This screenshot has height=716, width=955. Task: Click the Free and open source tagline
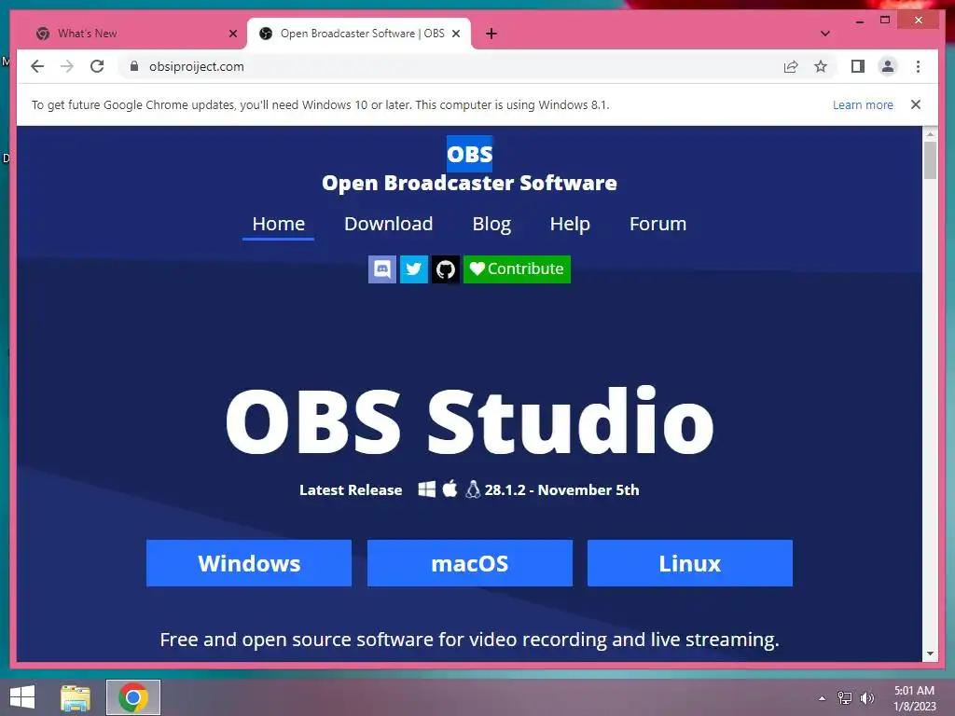470,640
